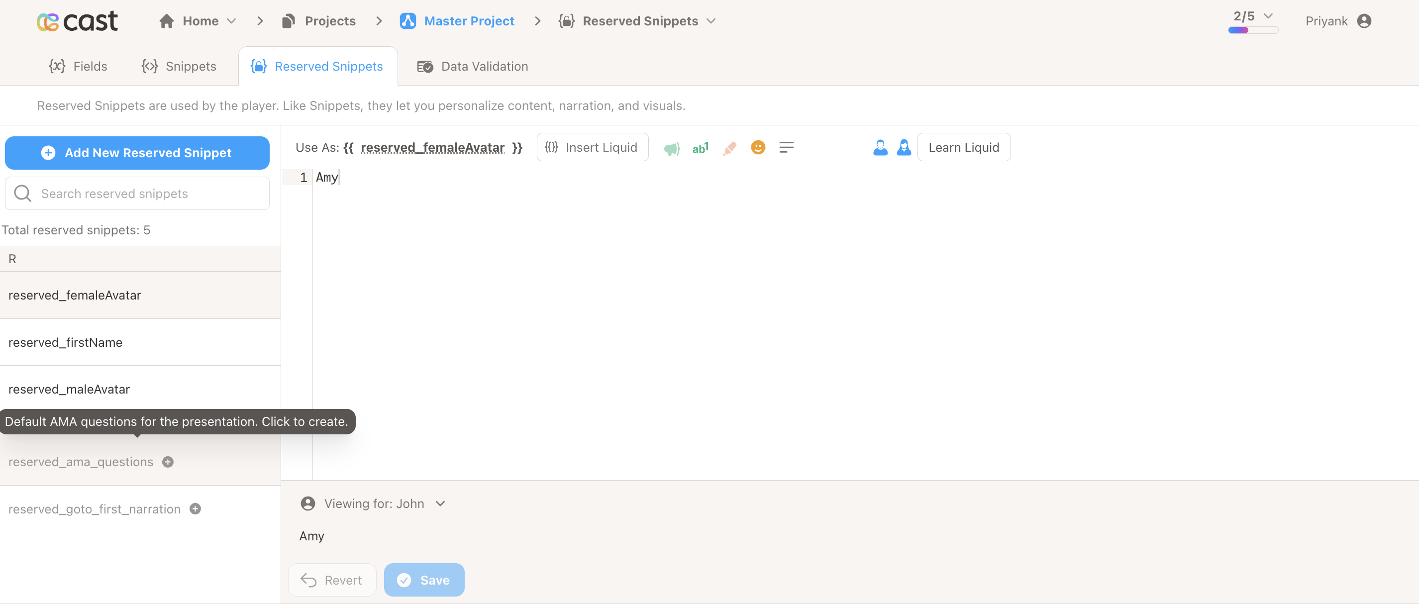Click the text alignment lines icon
Image resolution: width=1419 pixels, height=607 pixels.
(787, 147)
